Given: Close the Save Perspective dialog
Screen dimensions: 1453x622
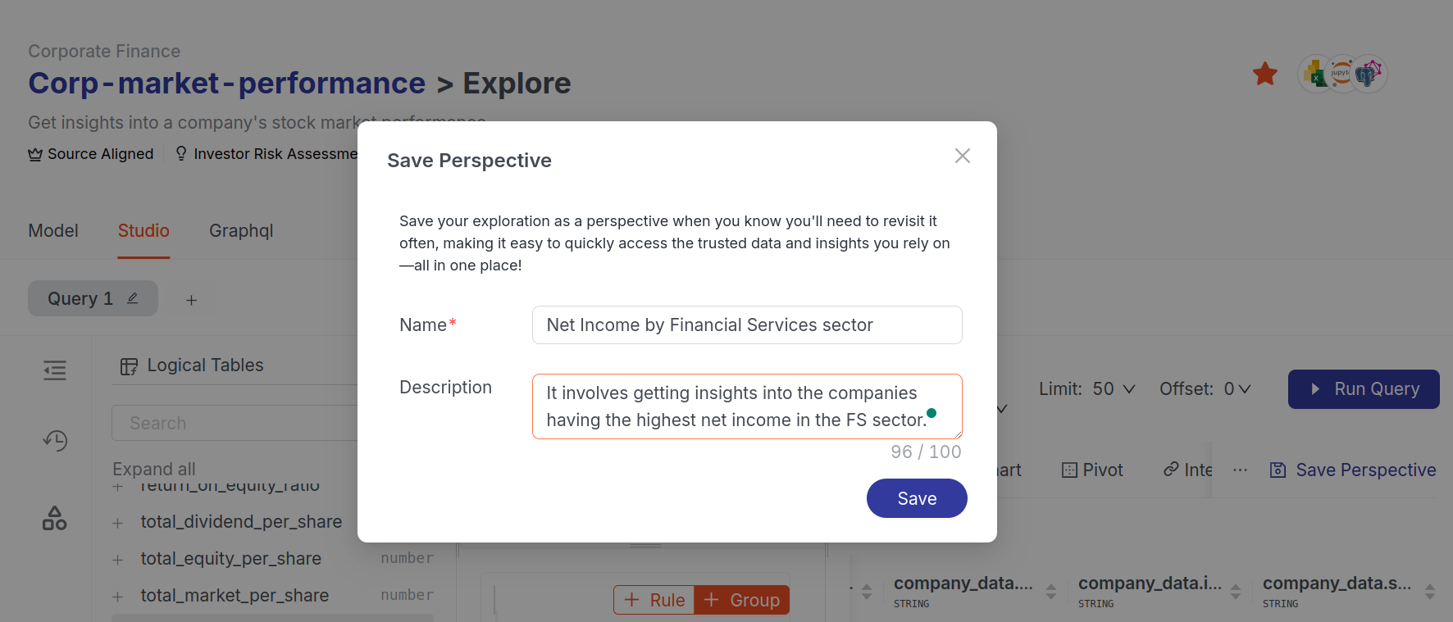Looking at the screenshot, I should (x=962, y=156).
